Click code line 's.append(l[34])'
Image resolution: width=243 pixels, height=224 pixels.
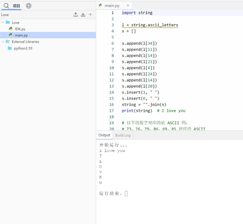coord(139,43)
